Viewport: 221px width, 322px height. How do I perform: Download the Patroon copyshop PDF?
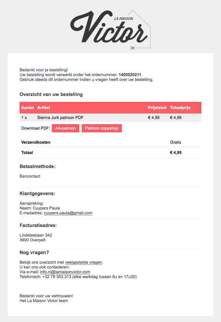pos(102,128)
